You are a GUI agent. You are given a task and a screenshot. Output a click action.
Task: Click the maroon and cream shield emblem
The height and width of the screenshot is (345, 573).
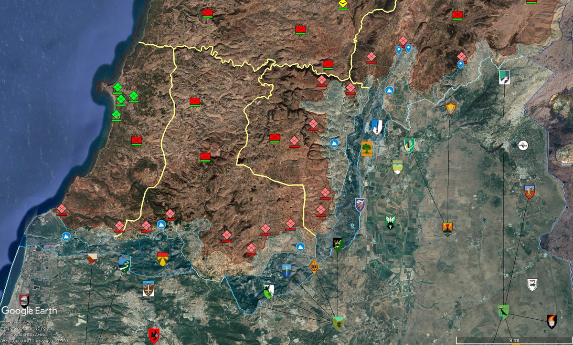(92, 259)
